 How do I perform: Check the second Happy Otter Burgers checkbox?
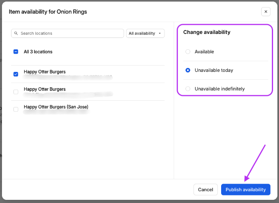[x=16, y=92]
